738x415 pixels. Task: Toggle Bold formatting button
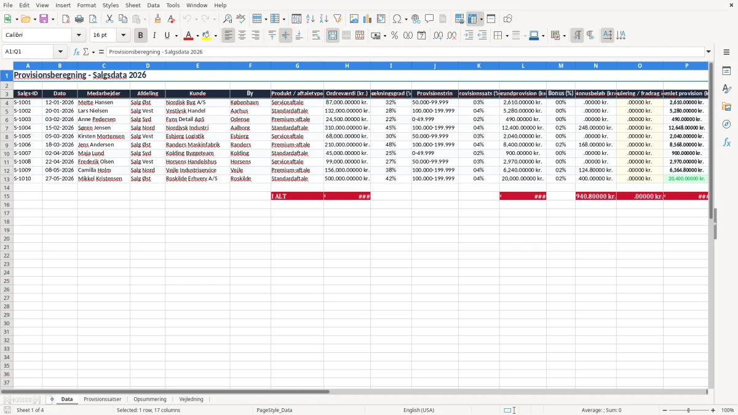(141, 36)
